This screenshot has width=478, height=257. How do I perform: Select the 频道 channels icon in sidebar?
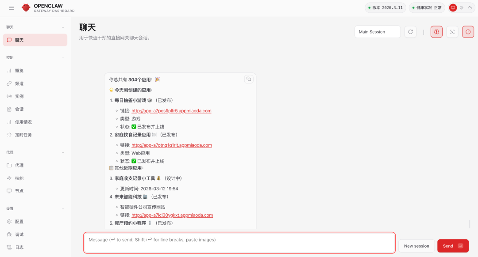pos(10,83)
